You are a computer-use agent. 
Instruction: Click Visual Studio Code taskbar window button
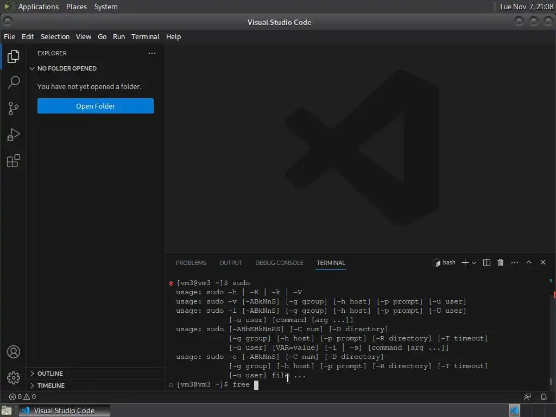[64, 410]
